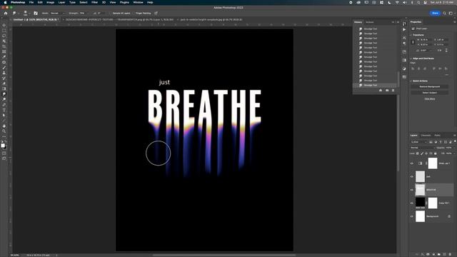Image resolution: width=457 pixels, height=257 pixels.
Task: Select the Hand tool
Action: point(4,126)
